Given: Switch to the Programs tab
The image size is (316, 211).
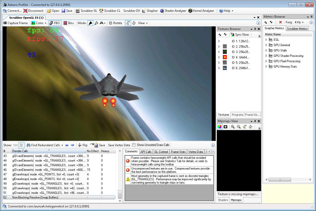Looking at the screenshot, I should coord(238,115).
